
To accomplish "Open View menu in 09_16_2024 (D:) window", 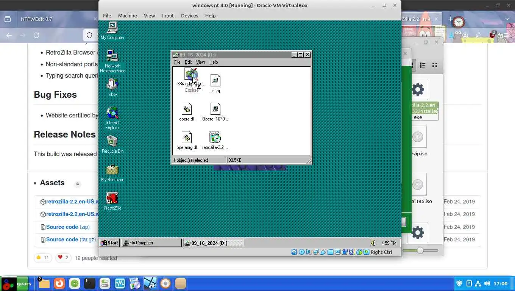I will point(200,62).
